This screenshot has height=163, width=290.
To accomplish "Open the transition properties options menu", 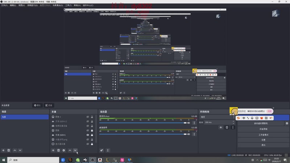I will (233, 128).
